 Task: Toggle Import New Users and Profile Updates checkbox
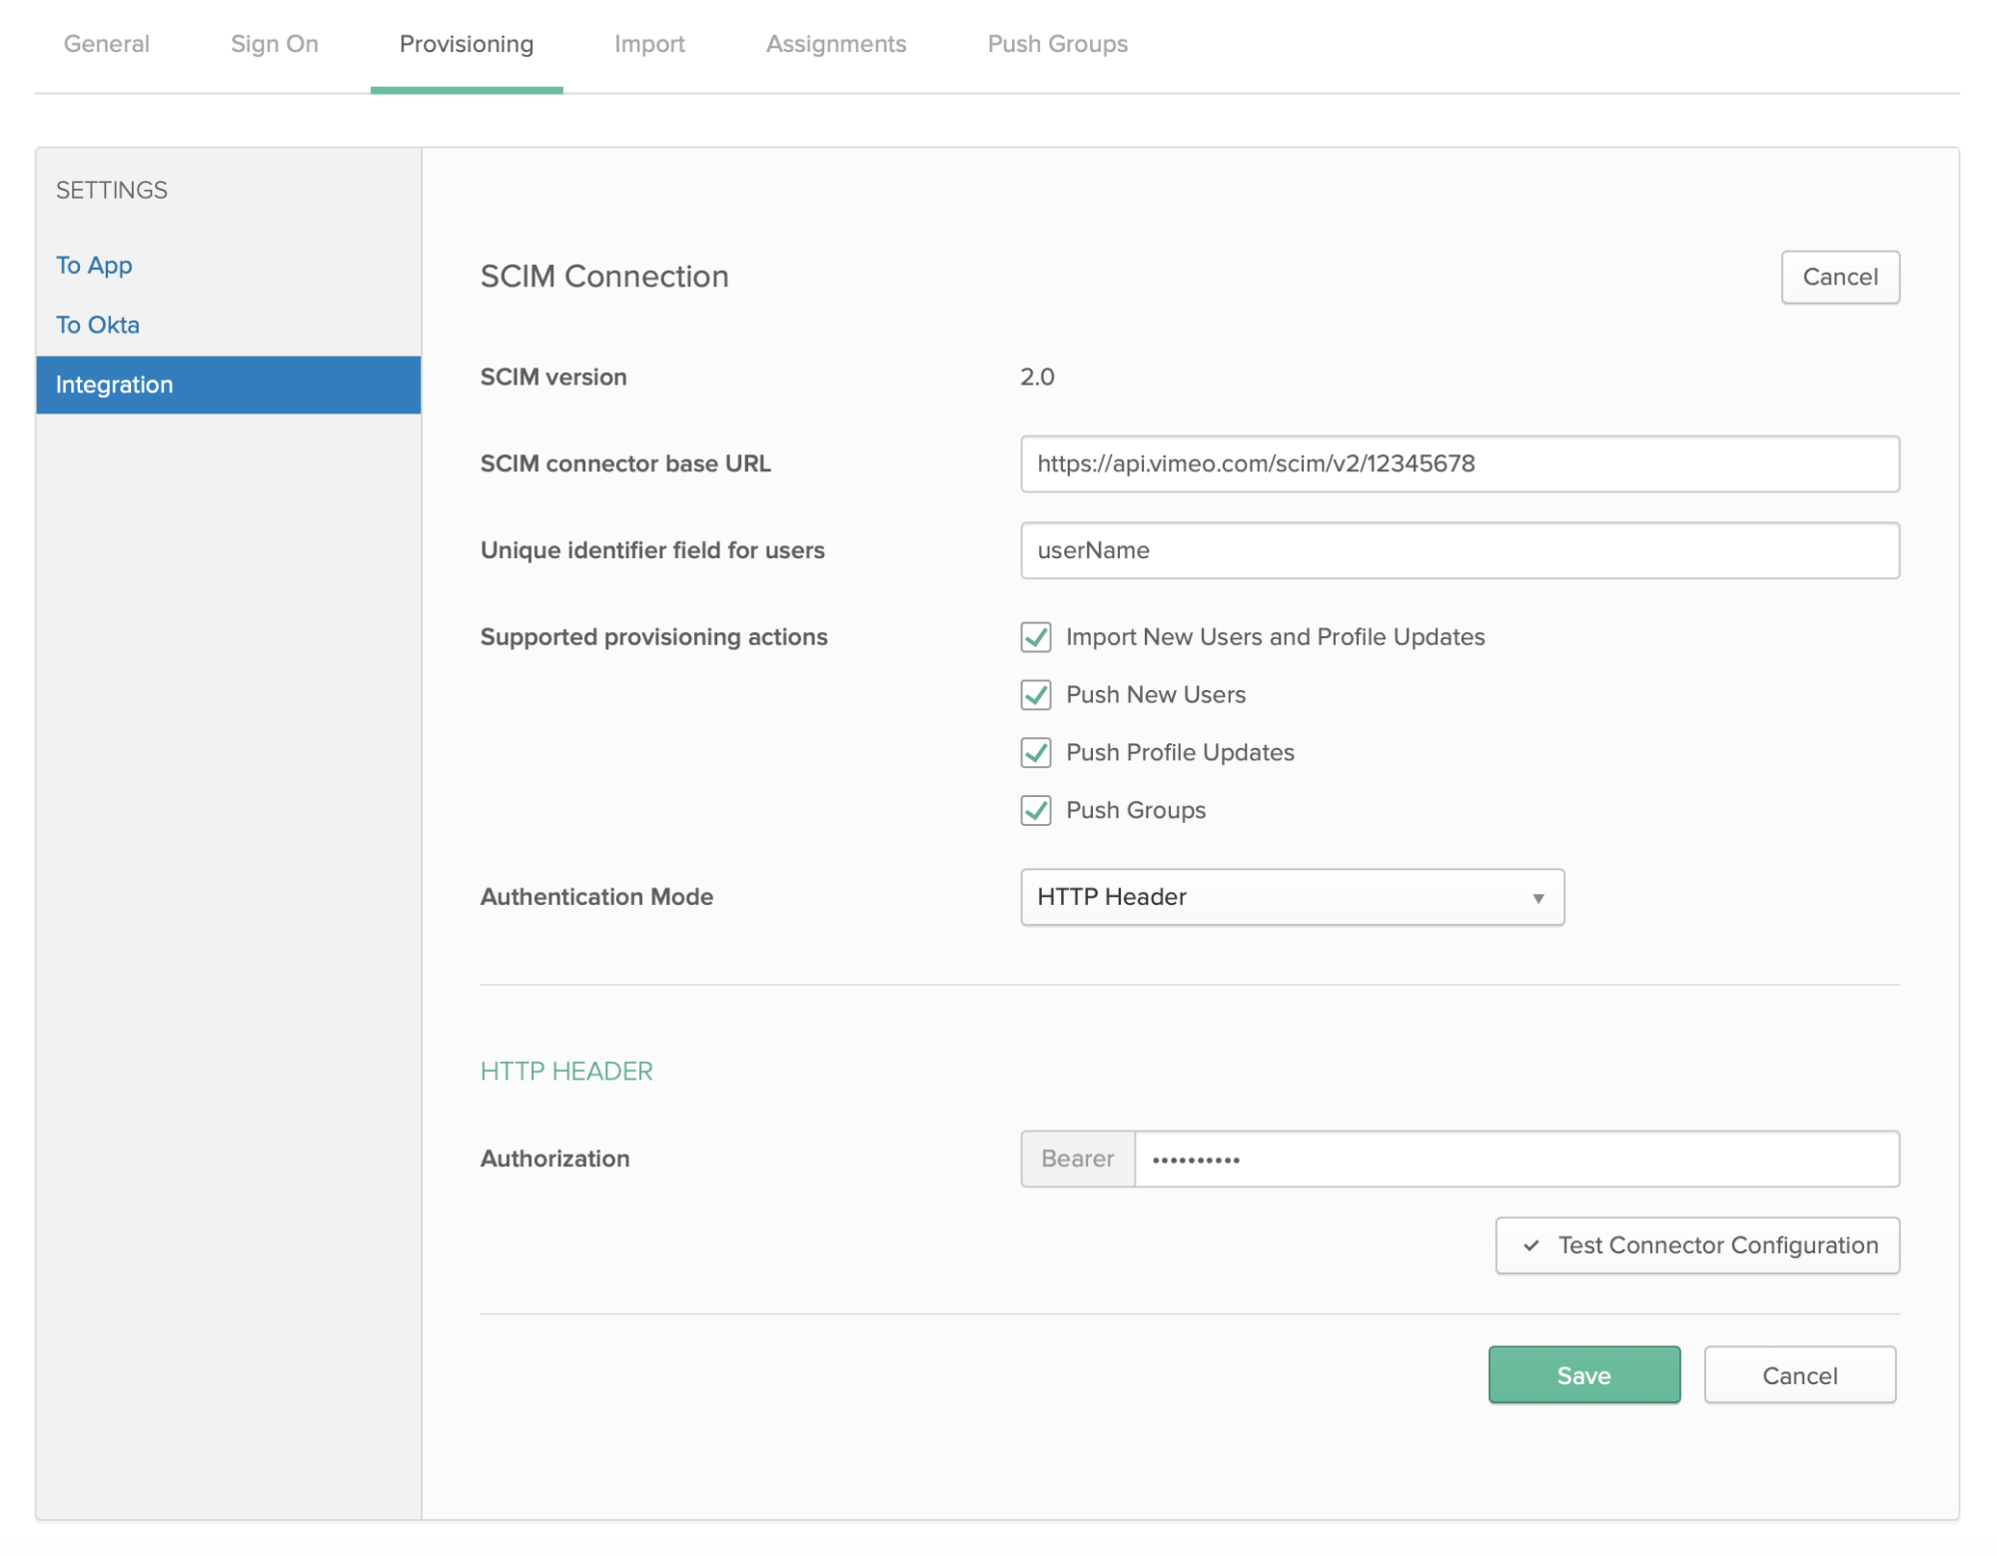(x=1034, y=635)
